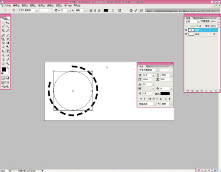Reset default foreground and background colors
This screenshot has width=221, height=172.
tap(2, 73)
